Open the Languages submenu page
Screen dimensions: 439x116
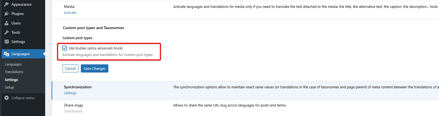[13, 64]
